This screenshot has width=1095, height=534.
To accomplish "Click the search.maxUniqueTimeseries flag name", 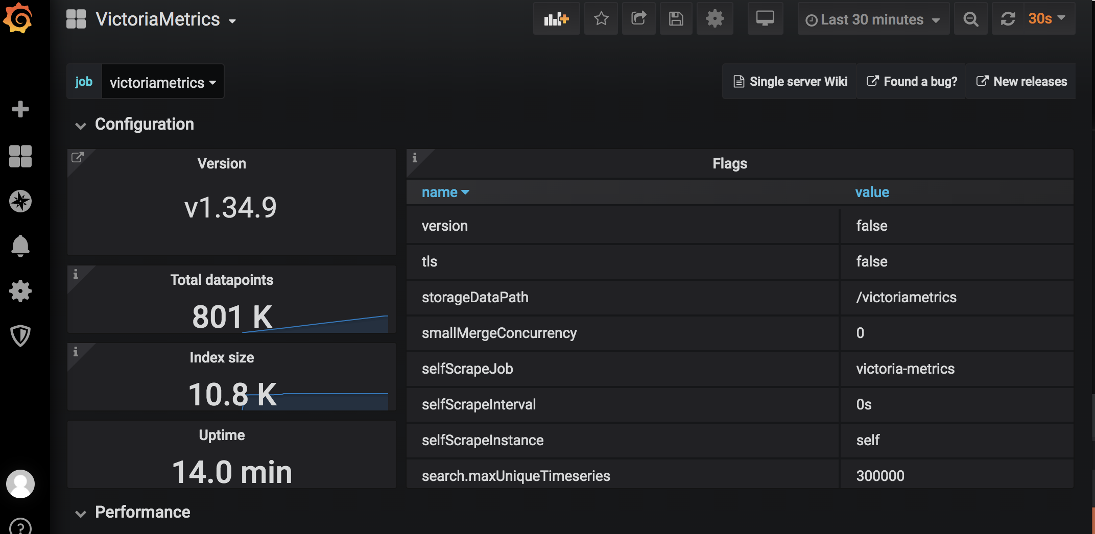I will click(516, 476).
